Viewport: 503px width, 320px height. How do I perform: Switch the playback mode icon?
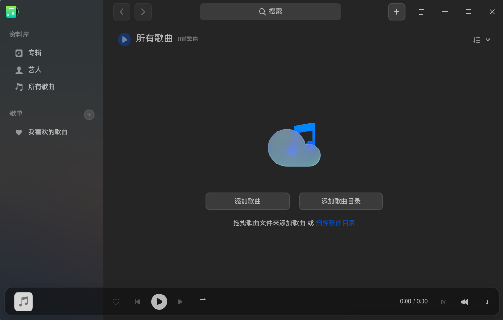[x=203, y=302]
